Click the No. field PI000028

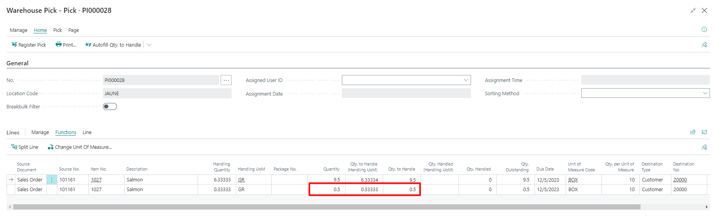[x=161, y=80]
